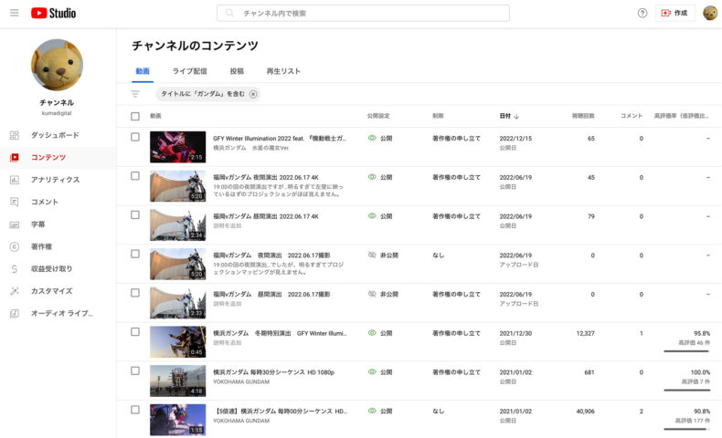Image resolution: width=722 pixels, height=438 pixels.
Task: Open the account avatar menu
Action: [709, 13]
